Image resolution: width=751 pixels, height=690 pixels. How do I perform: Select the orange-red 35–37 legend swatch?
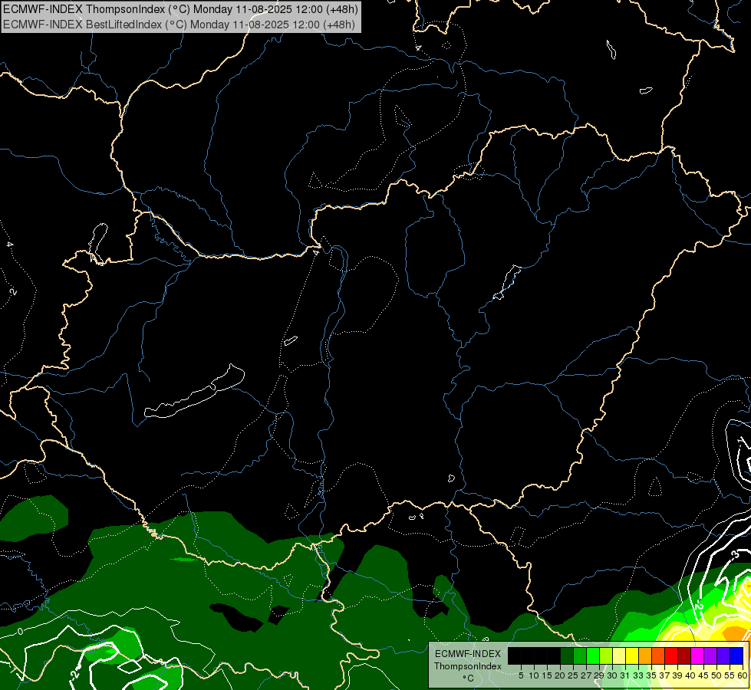pos(658,655)
